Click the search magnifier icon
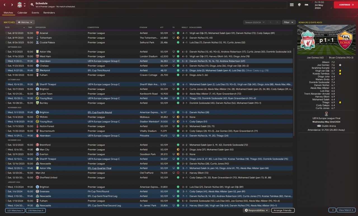Image resolution: width=358 pixels, height=216 pixels. [32, 5]
